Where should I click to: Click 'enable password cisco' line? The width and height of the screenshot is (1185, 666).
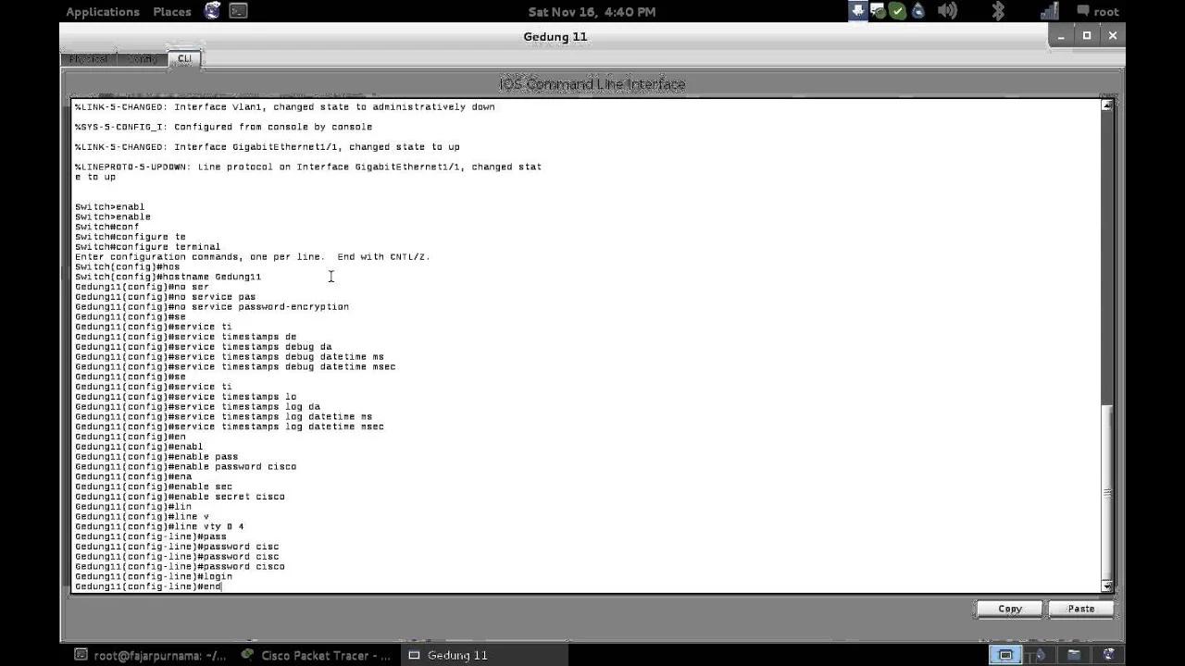tap(186, 466)
